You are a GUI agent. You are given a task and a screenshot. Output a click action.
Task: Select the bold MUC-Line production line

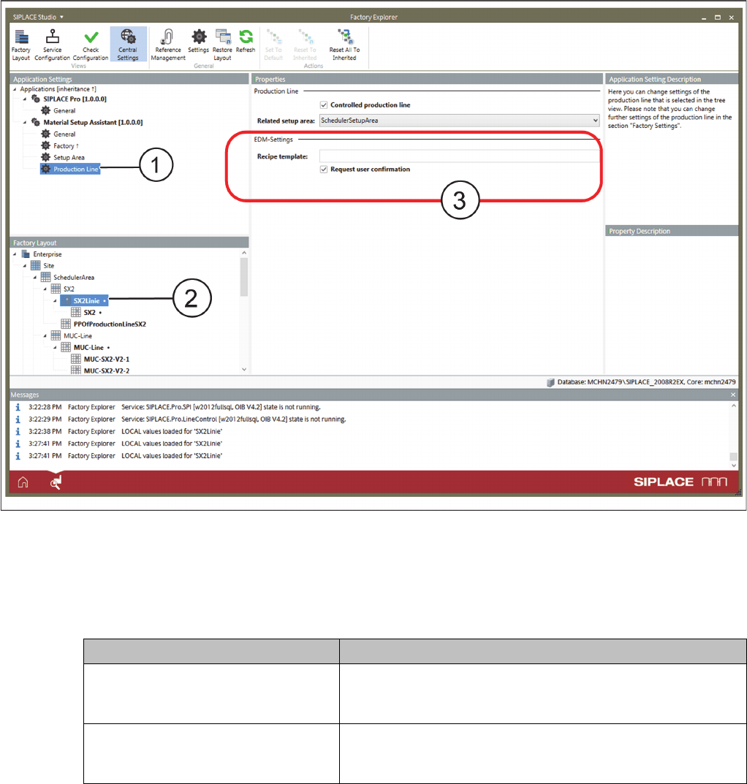(x=88, y=348)
